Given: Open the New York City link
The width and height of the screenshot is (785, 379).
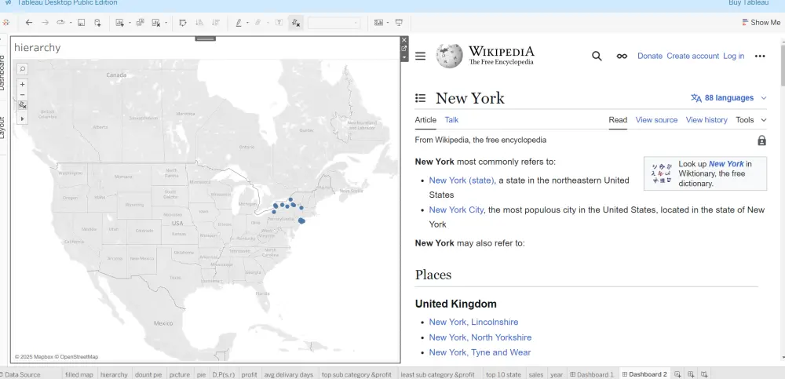Looking at the screenshot, I should pos(456,210).
